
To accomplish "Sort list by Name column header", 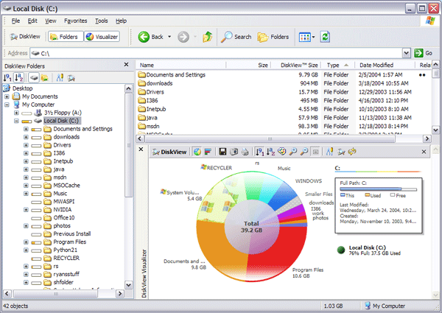I will (181, 65).
